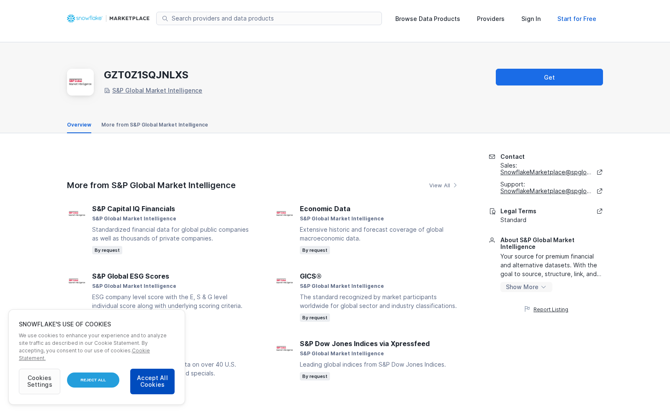
Task: Click the Economic Data description about macroeconomic data
Action: 372,234
